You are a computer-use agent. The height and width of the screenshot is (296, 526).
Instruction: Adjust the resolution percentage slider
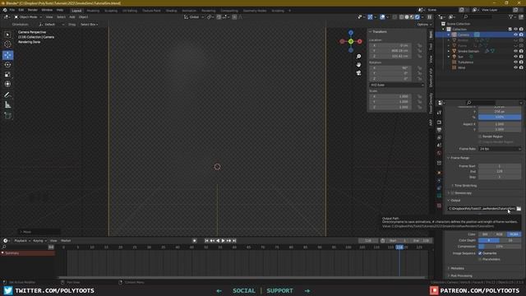[x=500, y=117]
